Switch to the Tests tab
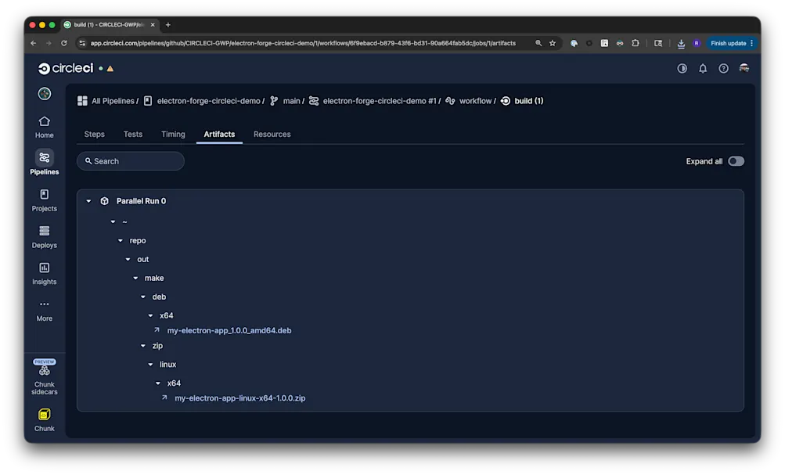 tap(133, 134)
